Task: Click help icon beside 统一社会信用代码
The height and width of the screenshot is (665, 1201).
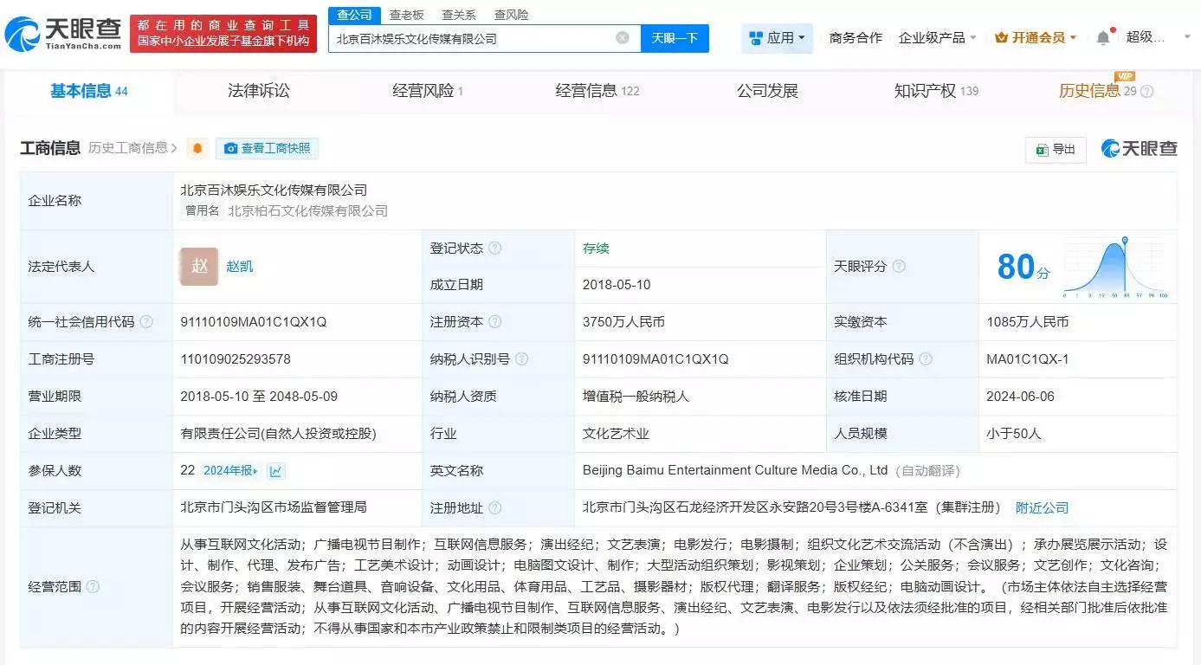Action: tap(146, 322)
